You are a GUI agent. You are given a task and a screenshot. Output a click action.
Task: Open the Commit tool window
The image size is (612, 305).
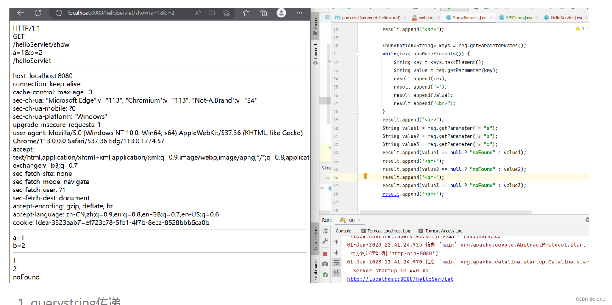tap(315, 54)
